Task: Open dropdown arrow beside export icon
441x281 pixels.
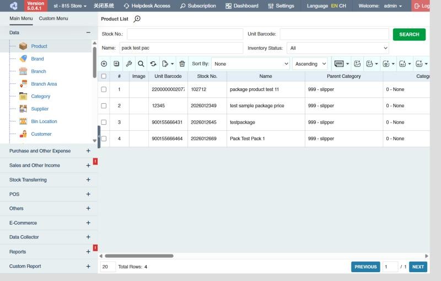Action: (172, 64)
